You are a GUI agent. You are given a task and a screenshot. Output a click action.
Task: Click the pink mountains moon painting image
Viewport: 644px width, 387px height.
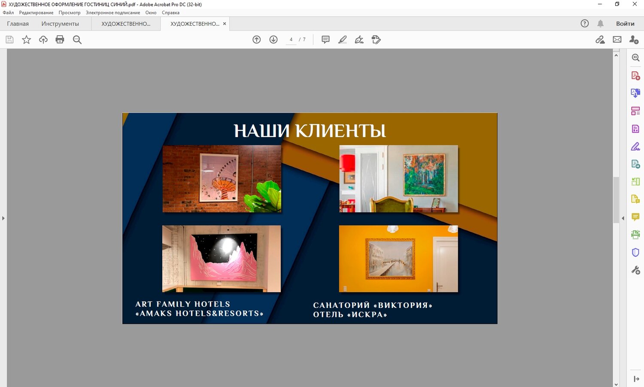[x=222, y=259]
